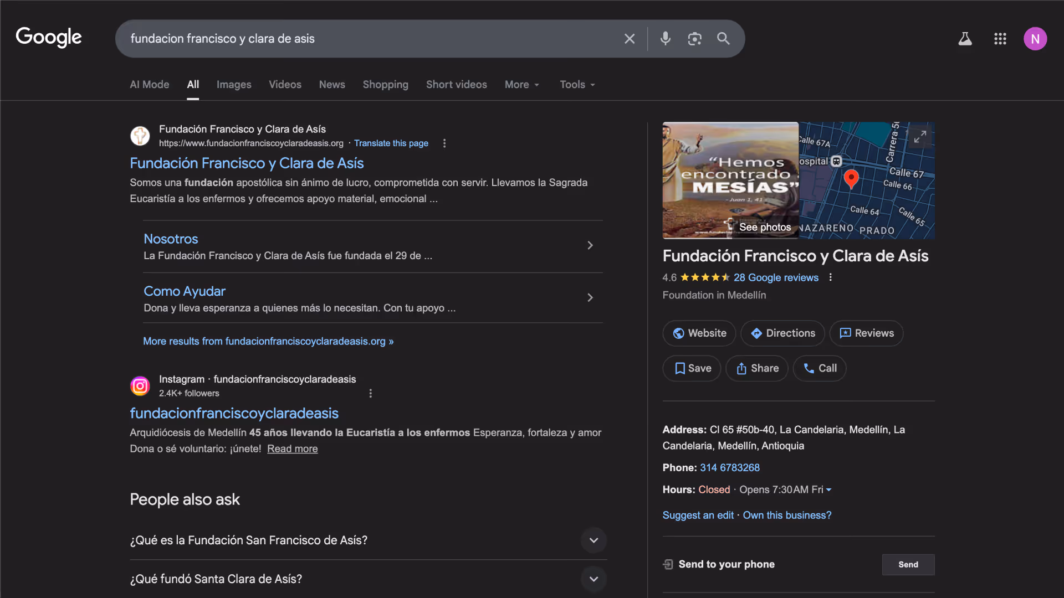Clear the search query with the X icon
The height and width of the screenshot is (598, 1064).
coord(630,39)
